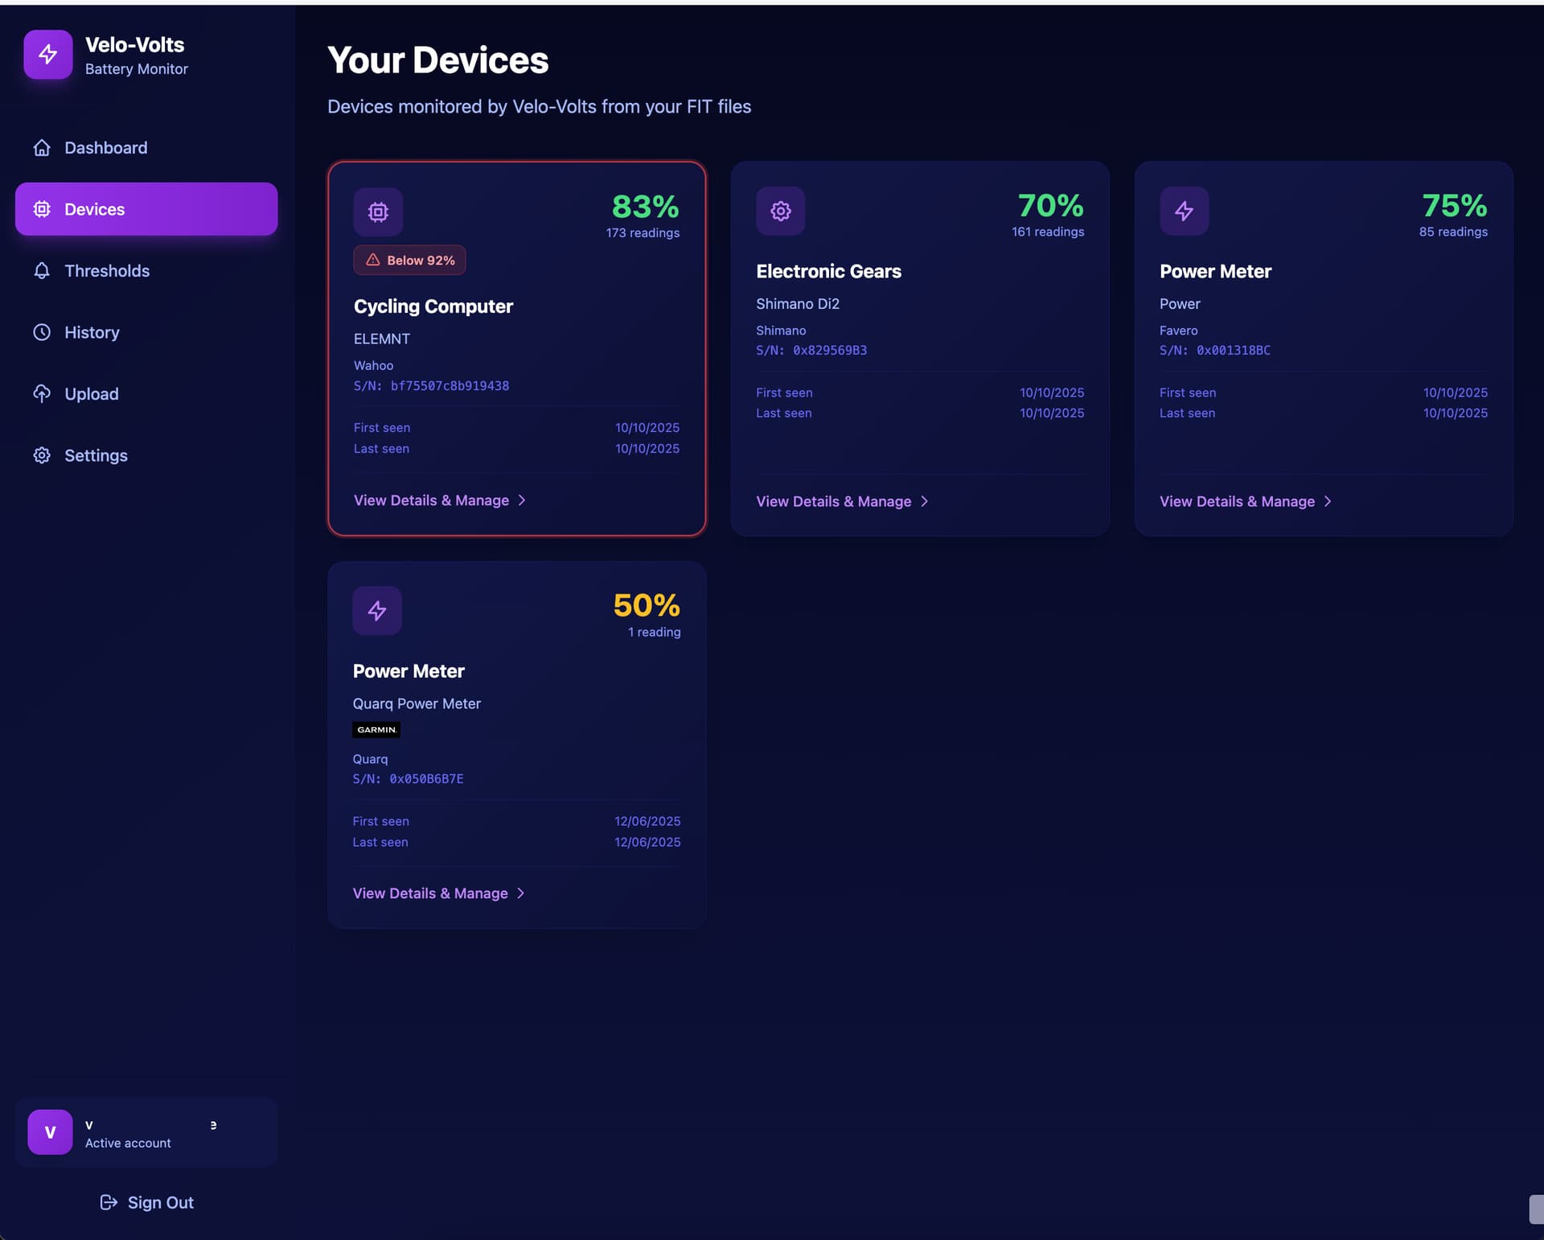Click the Electronic Gears cog icon

(x=780, y=211)
